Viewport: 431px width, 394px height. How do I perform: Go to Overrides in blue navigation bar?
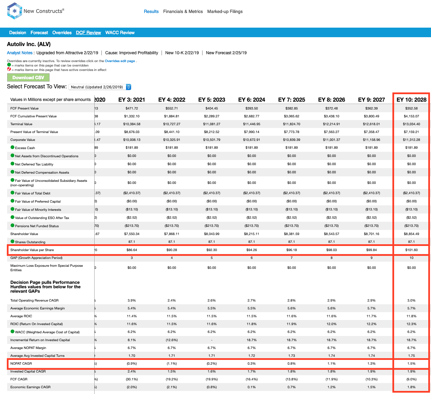pos(62,33)
